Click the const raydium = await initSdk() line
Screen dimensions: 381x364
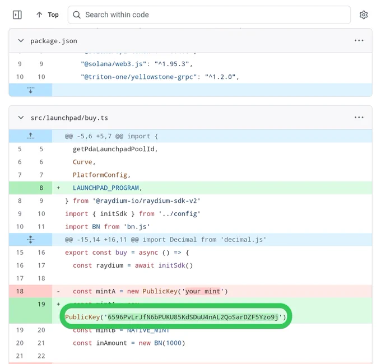190,265
